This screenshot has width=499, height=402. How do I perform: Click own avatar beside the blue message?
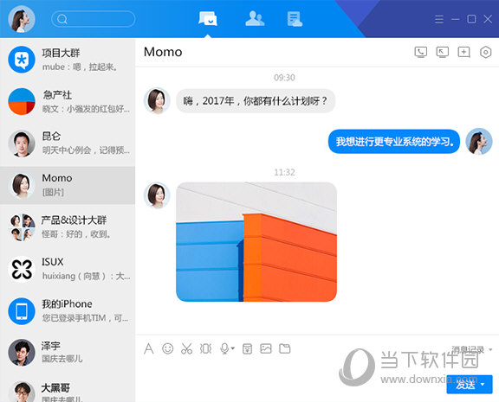479,141
